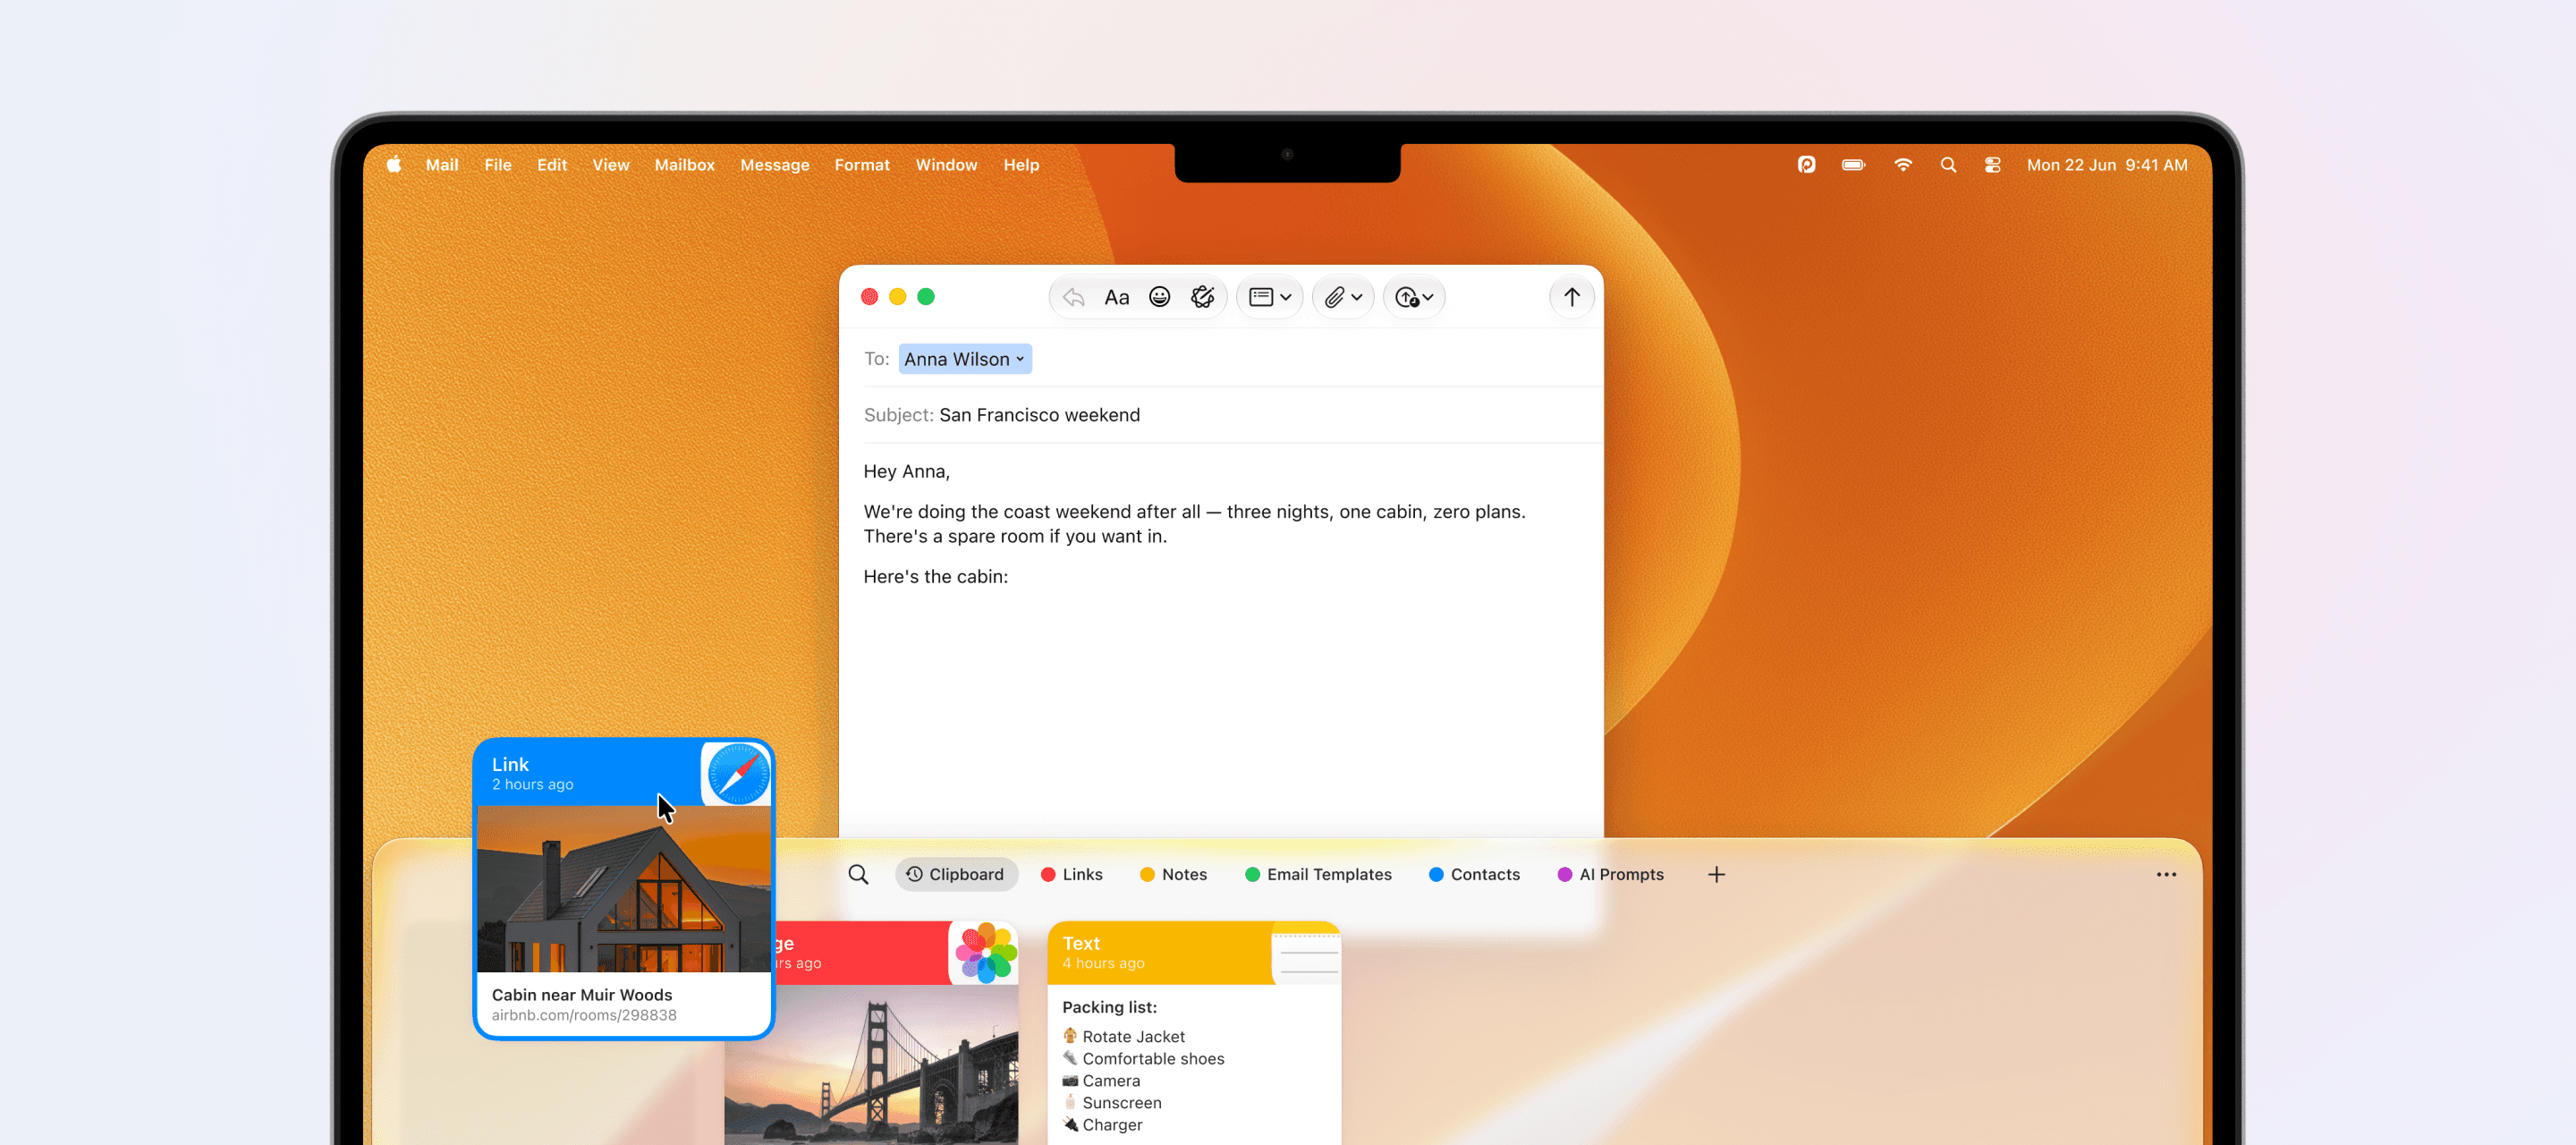Screen dimensions: 2576x1145
Task: Click the "2 hours ago" timestamp
Action: [x=532, y=785]
